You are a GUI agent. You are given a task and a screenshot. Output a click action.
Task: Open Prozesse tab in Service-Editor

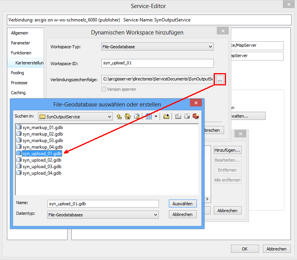[x=19, y=83]
